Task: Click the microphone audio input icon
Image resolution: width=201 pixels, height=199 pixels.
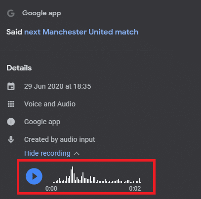Action: click(11, 139)
